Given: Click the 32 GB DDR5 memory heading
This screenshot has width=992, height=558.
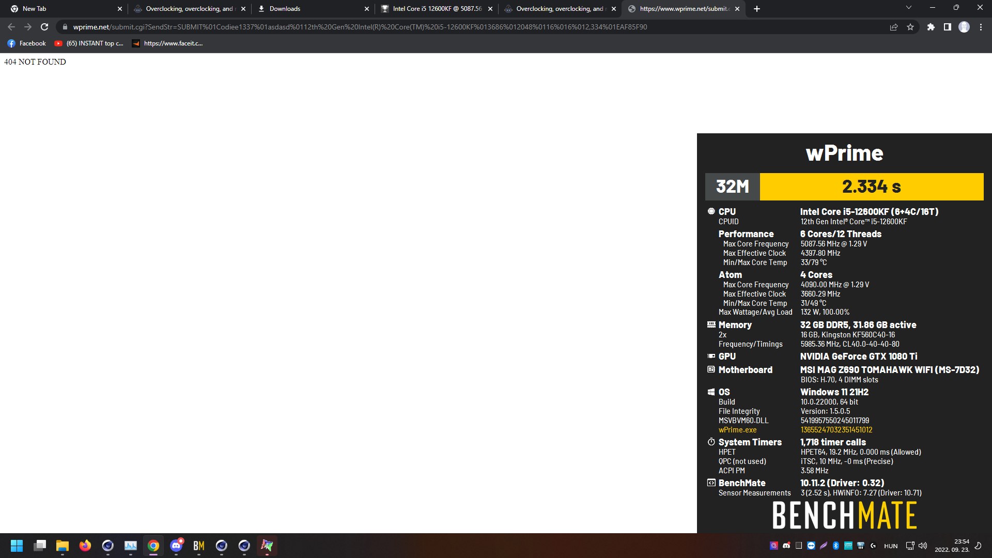Looking at the screenshot, I should click(858, 325).
